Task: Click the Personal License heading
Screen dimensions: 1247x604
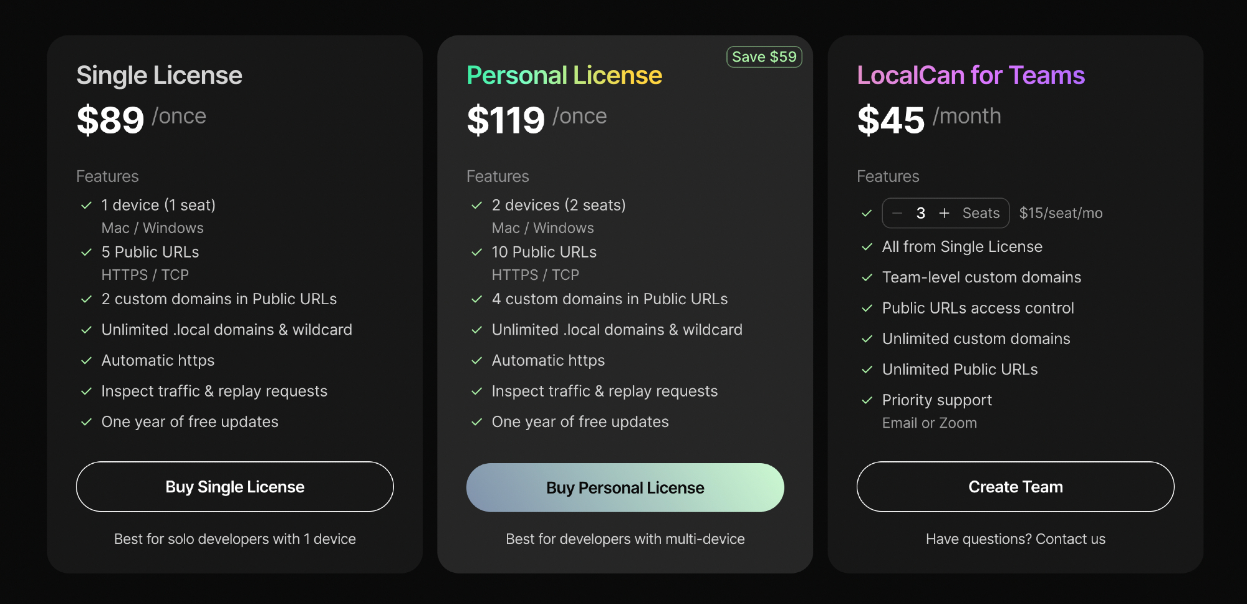Action: 564,75
